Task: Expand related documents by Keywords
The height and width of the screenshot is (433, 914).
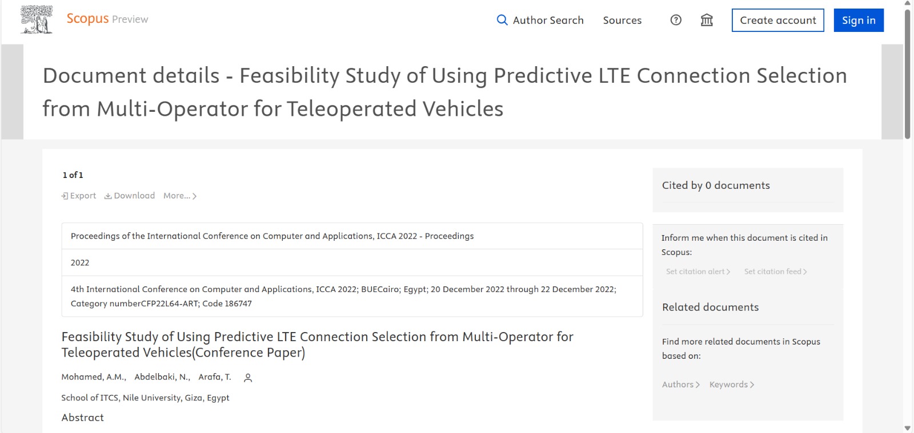Action: pyautogui.click(x=732, y=385)
